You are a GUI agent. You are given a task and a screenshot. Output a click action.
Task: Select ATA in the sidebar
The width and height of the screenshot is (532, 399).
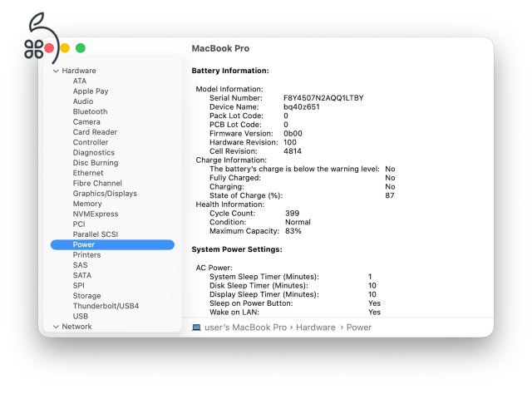click(x=80, y=81)
